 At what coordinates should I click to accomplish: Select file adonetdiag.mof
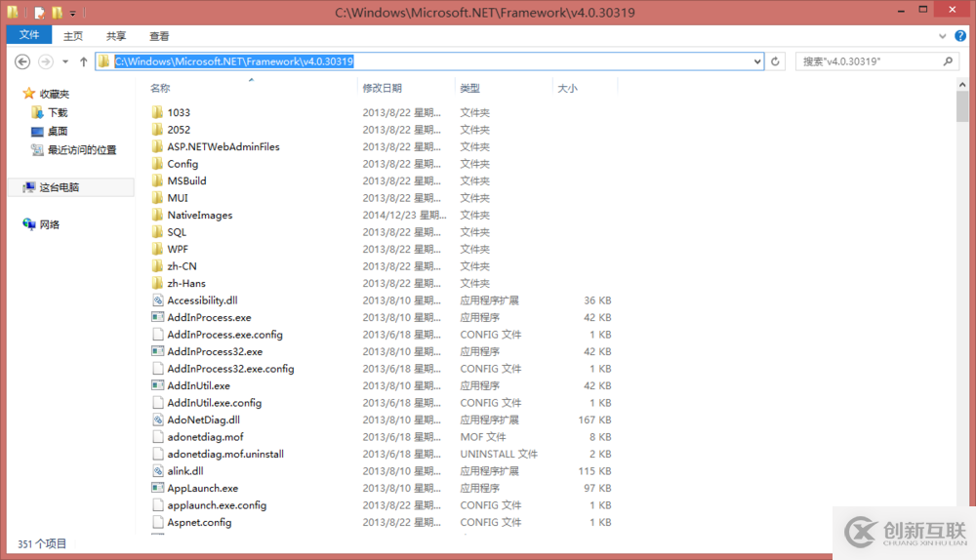click(205, 437)
